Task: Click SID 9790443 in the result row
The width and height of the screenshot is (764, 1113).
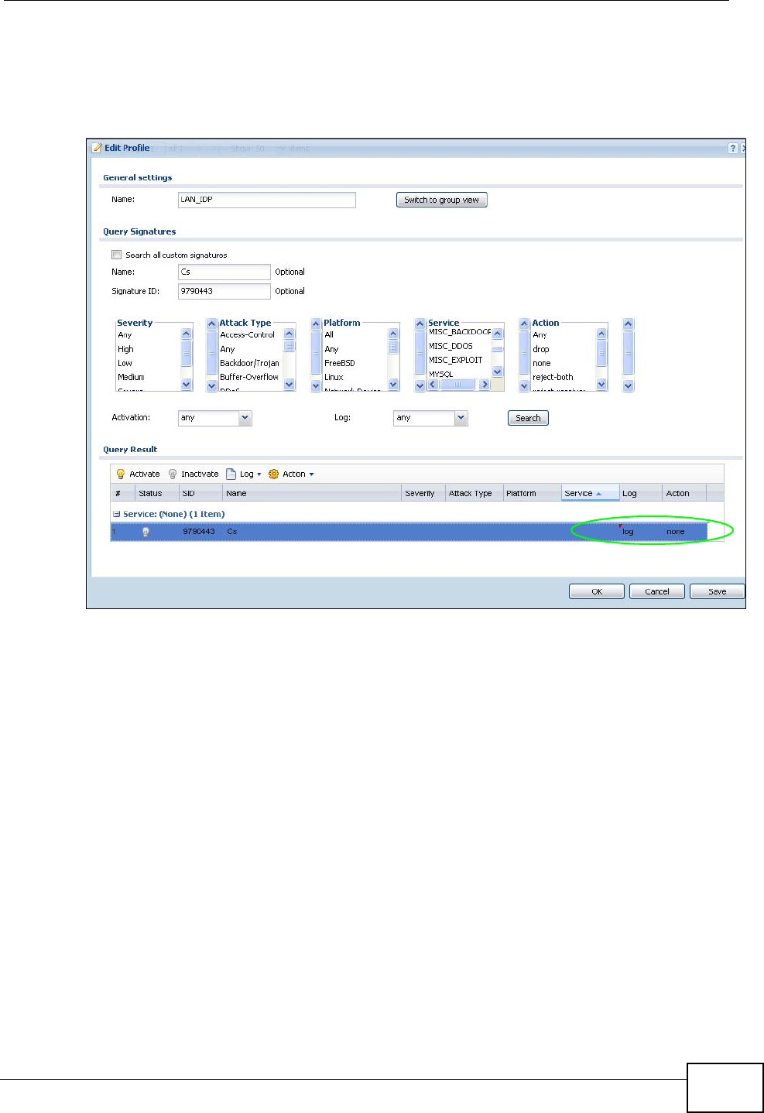Action: tap(199, 532)
